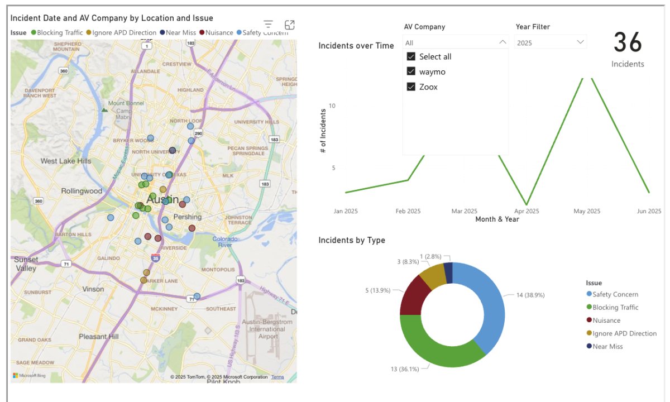The width and height of the screenshot is (670, 402).
Task: Click Ignore APD Direction in the donut legend
Action: (x=621, y=333)
